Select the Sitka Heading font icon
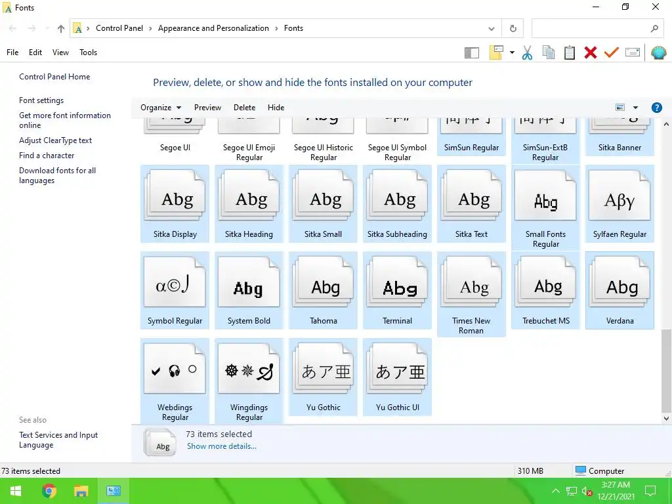The image size is (672, 504). tap(249, 203)
